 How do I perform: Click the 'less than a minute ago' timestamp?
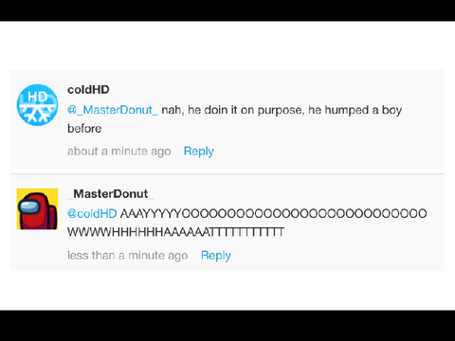128,255
